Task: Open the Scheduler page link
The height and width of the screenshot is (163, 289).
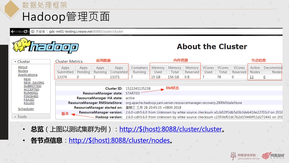Action: click(x=26, y=109)
